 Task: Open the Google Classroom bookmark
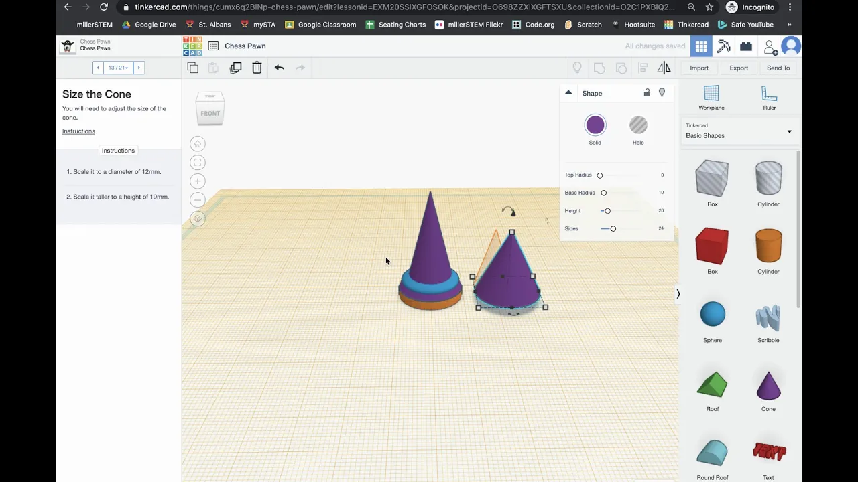click(320, 25)
